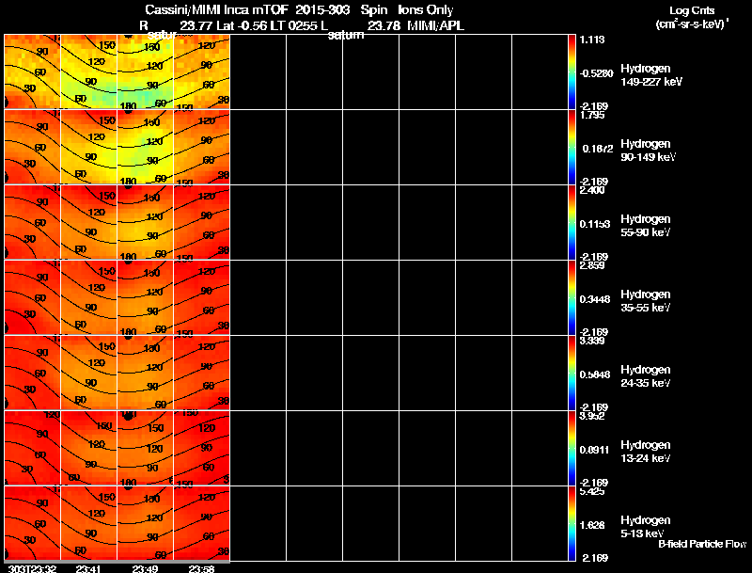Open the 13-24 keV map at 23:58

(202, 448)
